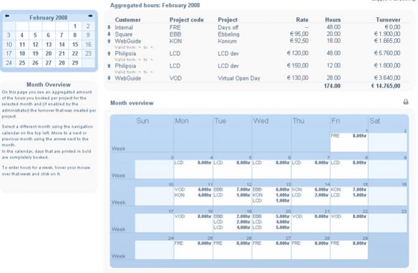Click the Month overview section heading
The height and width of the screenshot is (273, 418).
click(x=132, y=103)
